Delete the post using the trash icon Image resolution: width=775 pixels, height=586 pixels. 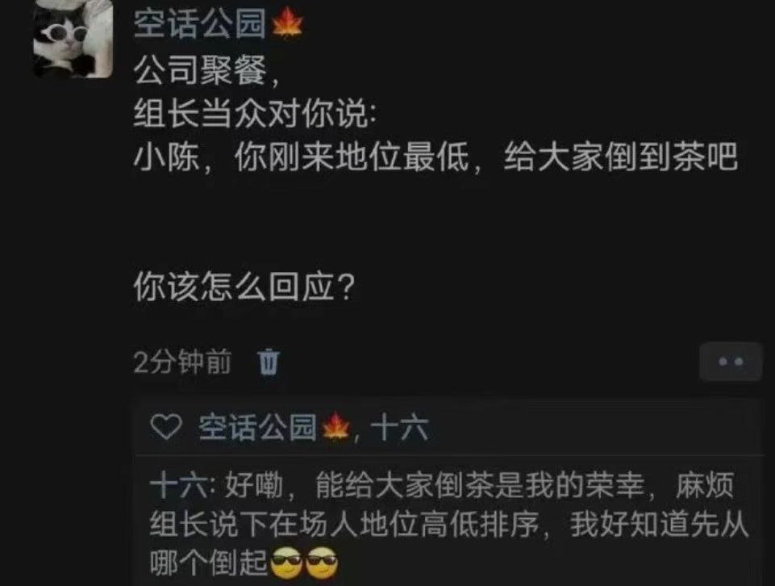pyautogui.click(x=269, y=362)
